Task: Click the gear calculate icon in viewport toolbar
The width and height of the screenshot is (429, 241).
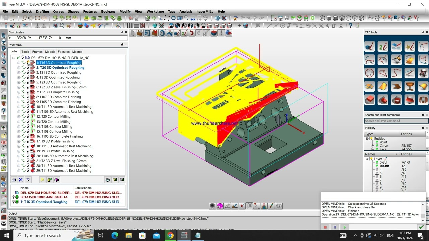Action: pos(162,33)
